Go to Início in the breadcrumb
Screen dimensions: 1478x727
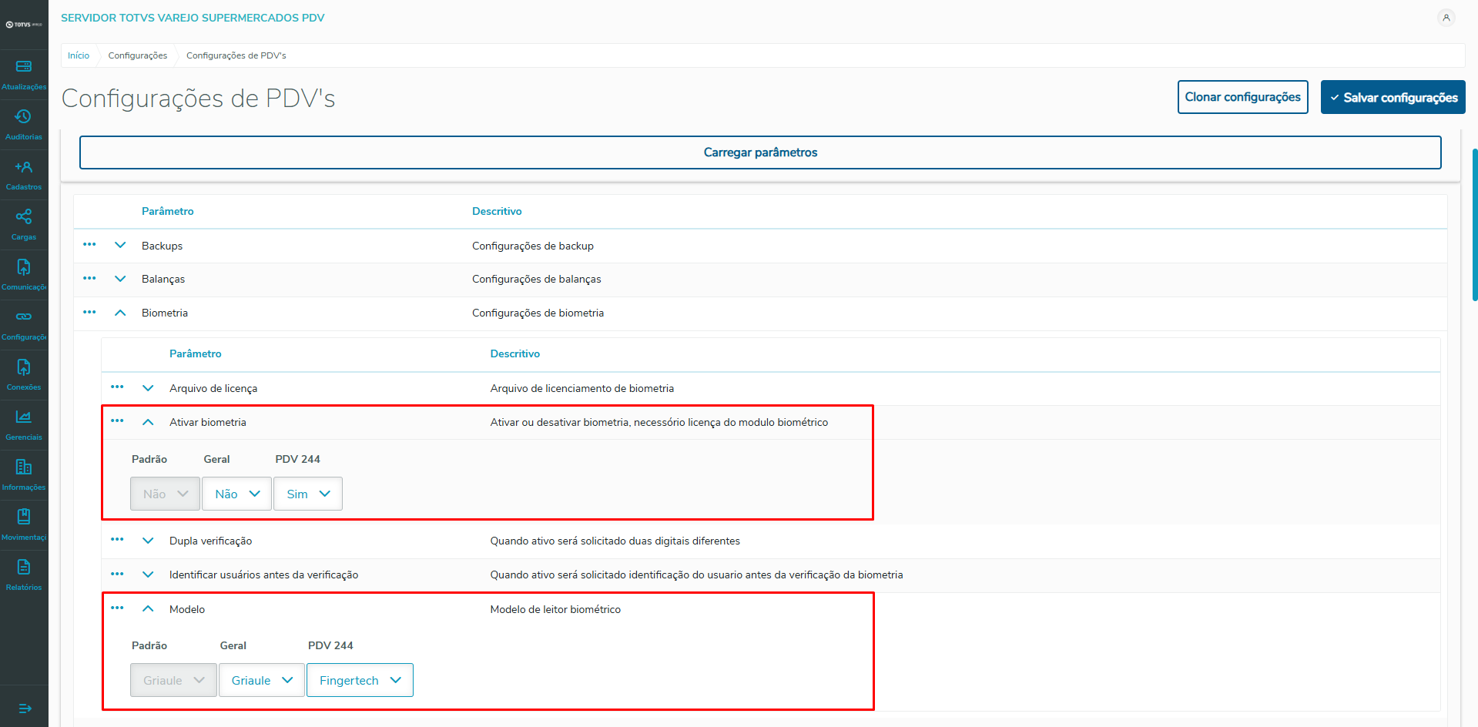(79, 55)
